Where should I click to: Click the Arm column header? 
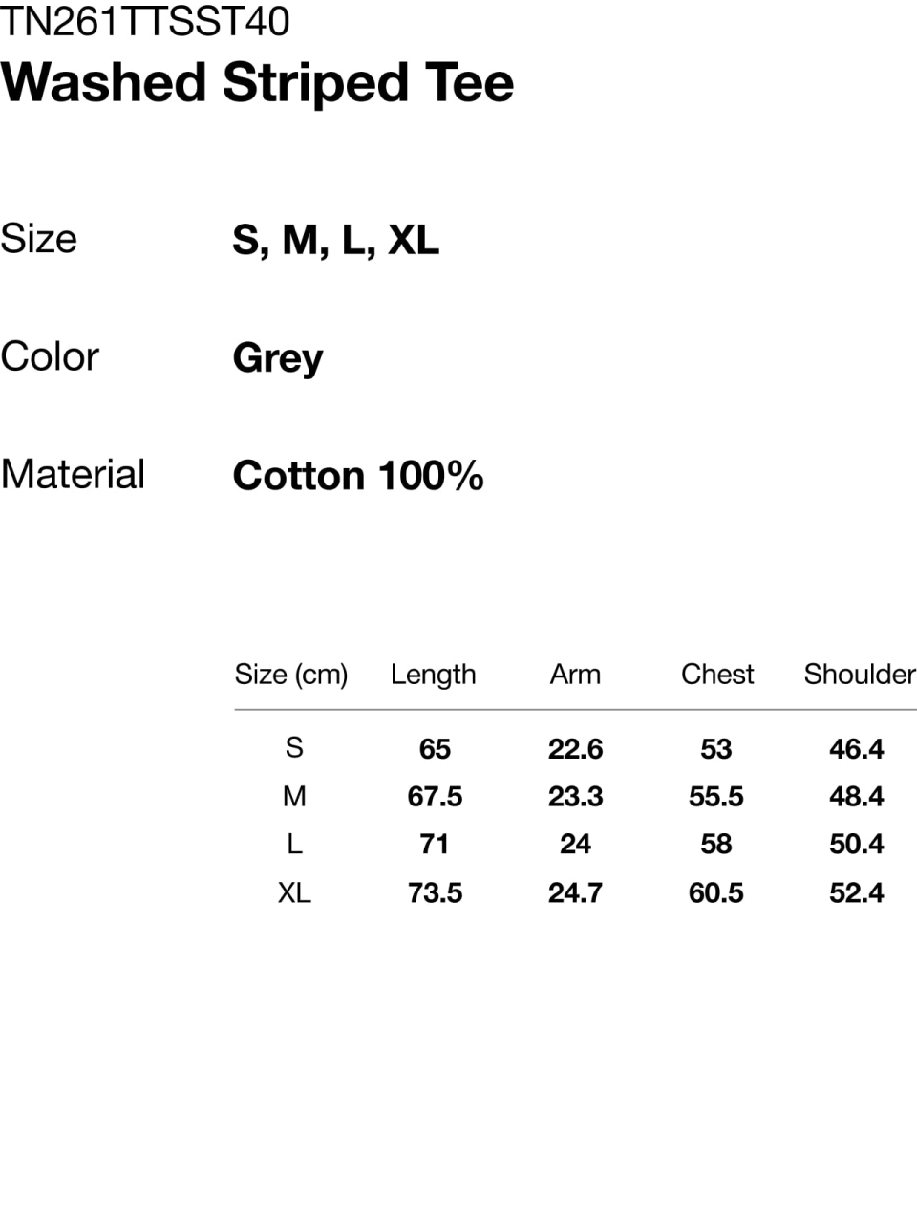(575, 675)
